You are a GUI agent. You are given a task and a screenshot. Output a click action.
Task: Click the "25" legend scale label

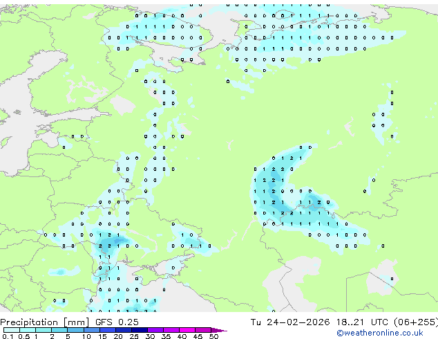pyautogui.click(x=134, y=336)
